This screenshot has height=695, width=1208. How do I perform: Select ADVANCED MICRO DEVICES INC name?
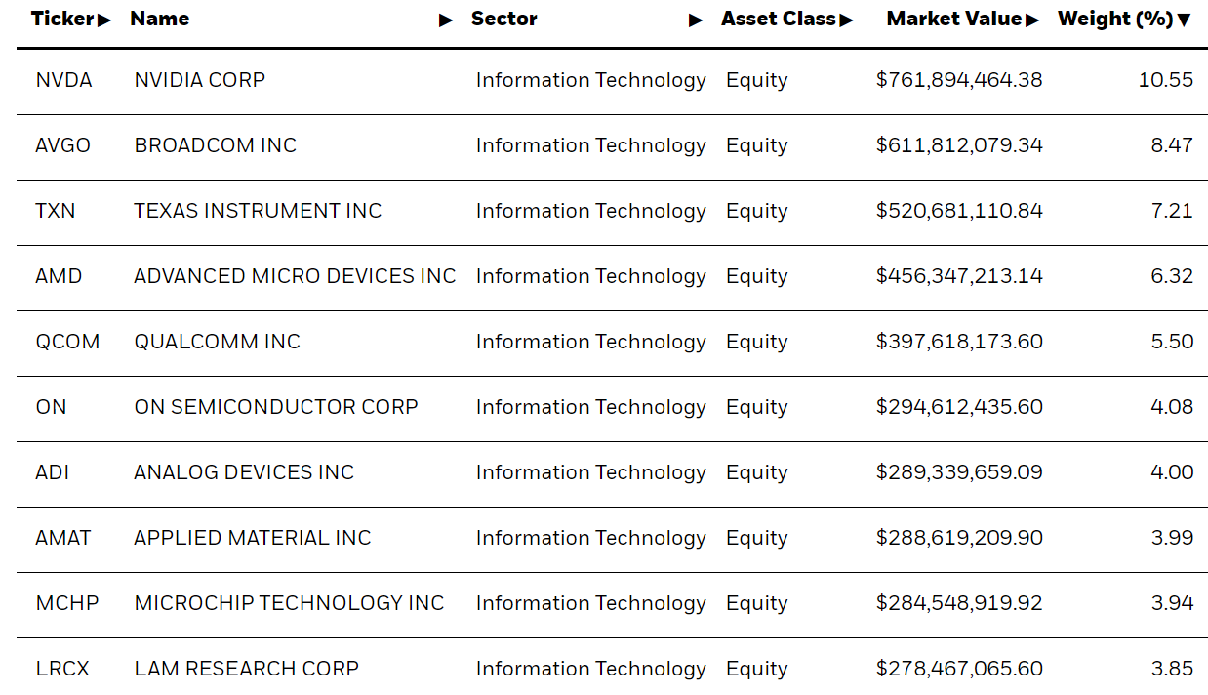click(295, 277)
